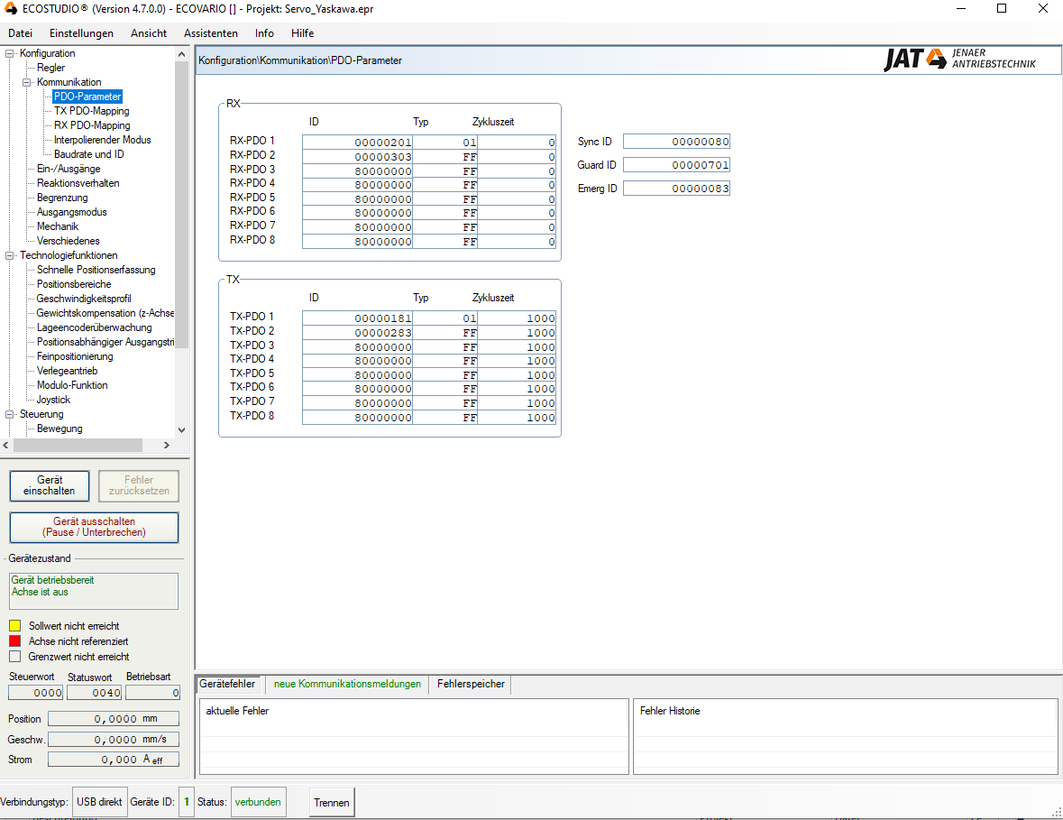
Task: Click the Gerät einschalten button
Action: [50, 485]
